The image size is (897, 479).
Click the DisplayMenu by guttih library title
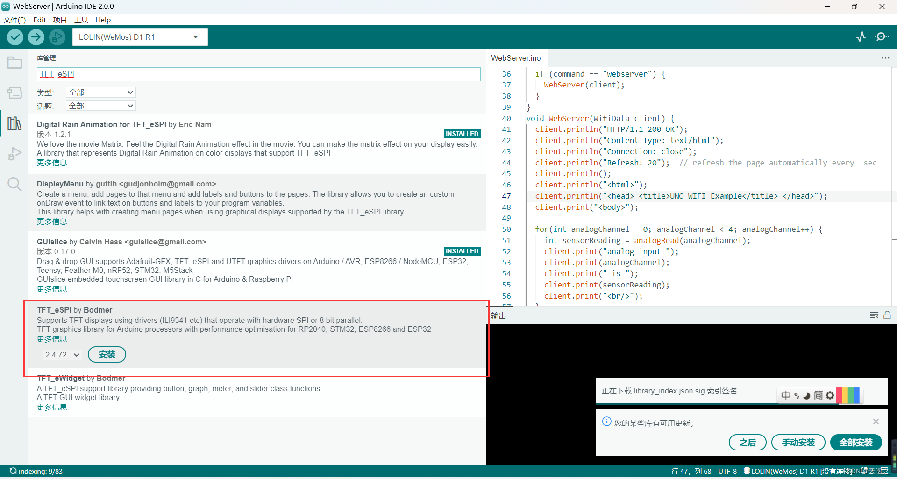point(127,184)
